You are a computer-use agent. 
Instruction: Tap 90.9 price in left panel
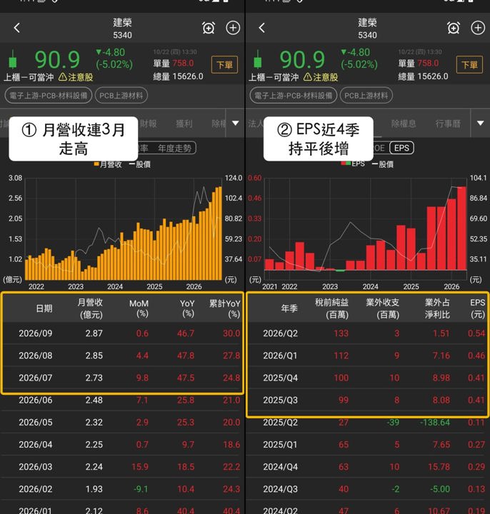coord(57,60)
